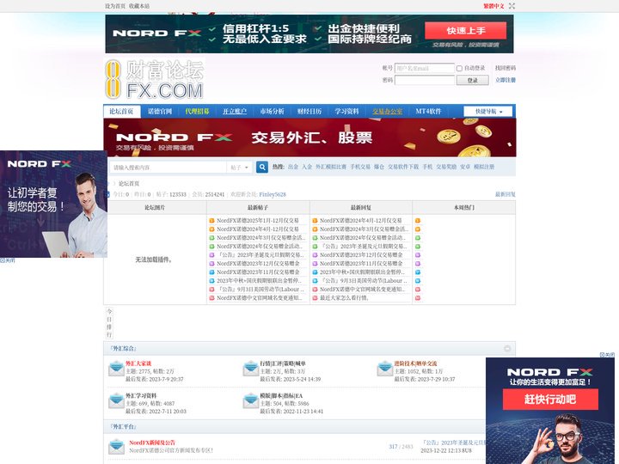The image size is (619, 464).
Task: Click the first orange rank icon under 本周热门
Action: point(418,221)
